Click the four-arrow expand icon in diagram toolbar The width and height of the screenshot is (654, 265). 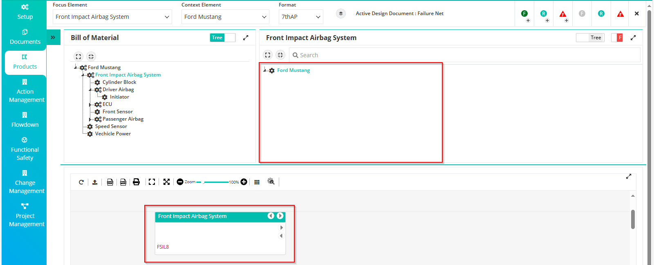(166, 182)
